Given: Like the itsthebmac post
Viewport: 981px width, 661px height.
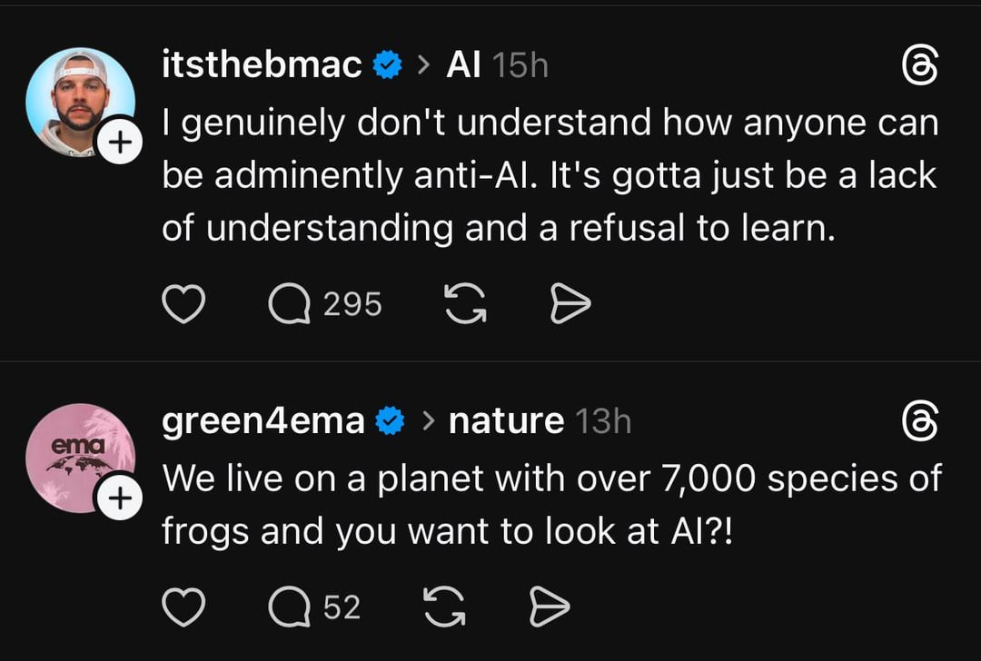Looking at the screenshot, I should [183, 305].
